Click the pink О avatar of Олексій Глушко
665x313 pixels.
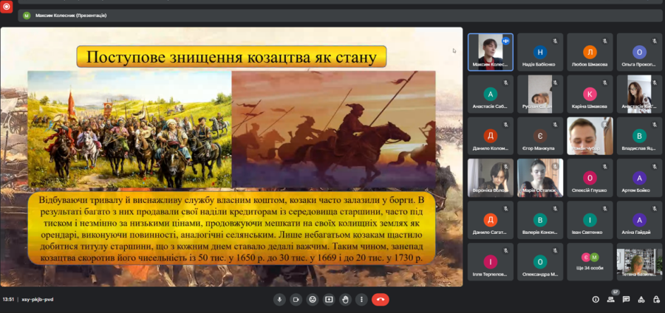click(x=590, y=177)
